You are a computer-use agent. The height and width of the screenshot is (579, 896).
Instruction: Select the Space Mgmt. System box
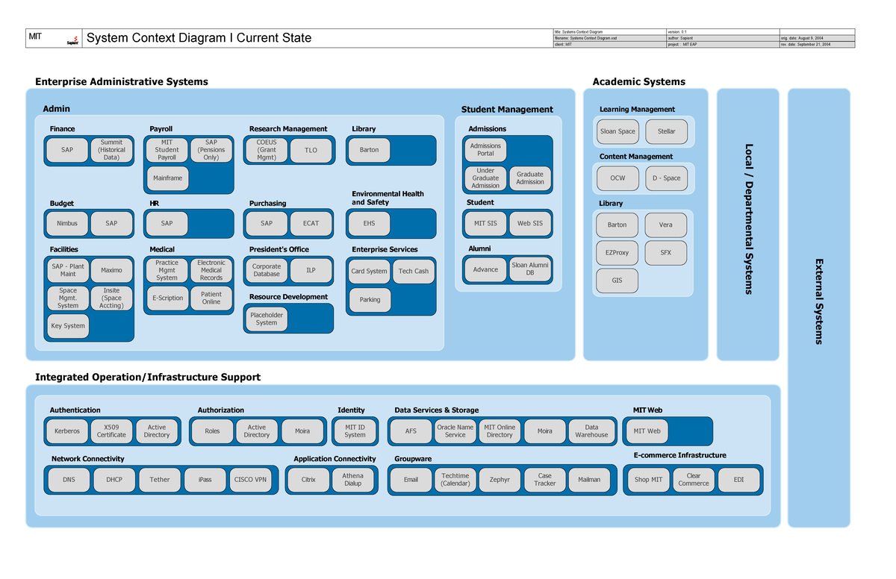68,298
